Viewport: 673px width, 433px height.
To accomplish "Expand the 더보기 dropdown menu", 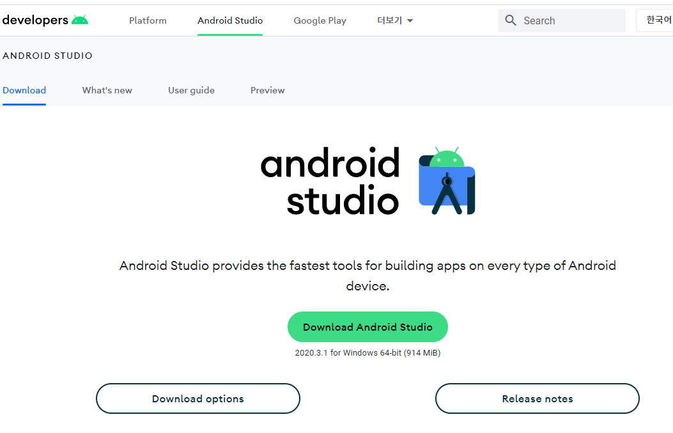I will click(395, 20).
